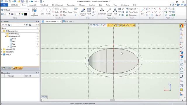Activate the Trim tool
187x105 pixels.
[x=63, y=15]
